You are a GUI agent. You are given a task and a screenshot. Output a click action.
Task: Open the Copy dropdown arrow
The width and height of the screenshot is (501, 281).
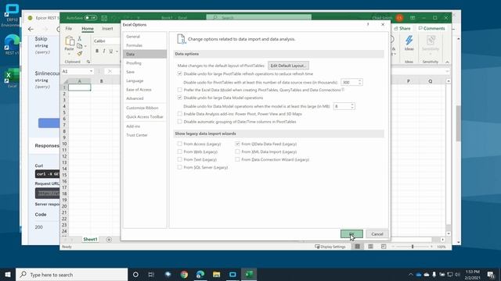pos(85,47)
